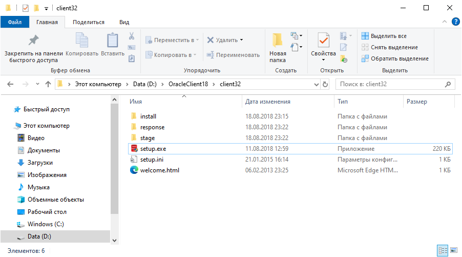Click the Cut scissors icon
462x257 pixels.
[132, 36]
